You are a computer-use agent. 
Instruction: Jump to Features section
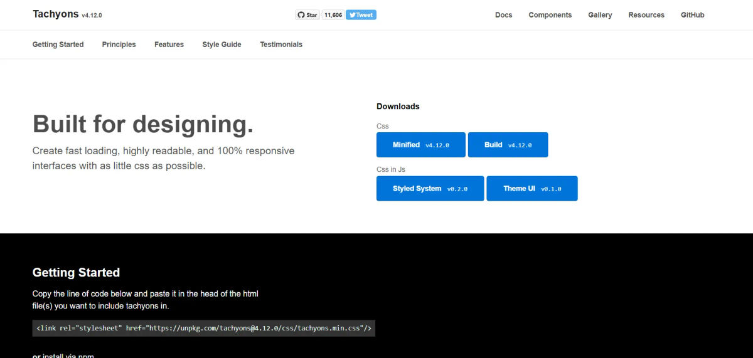click(169, 45)
